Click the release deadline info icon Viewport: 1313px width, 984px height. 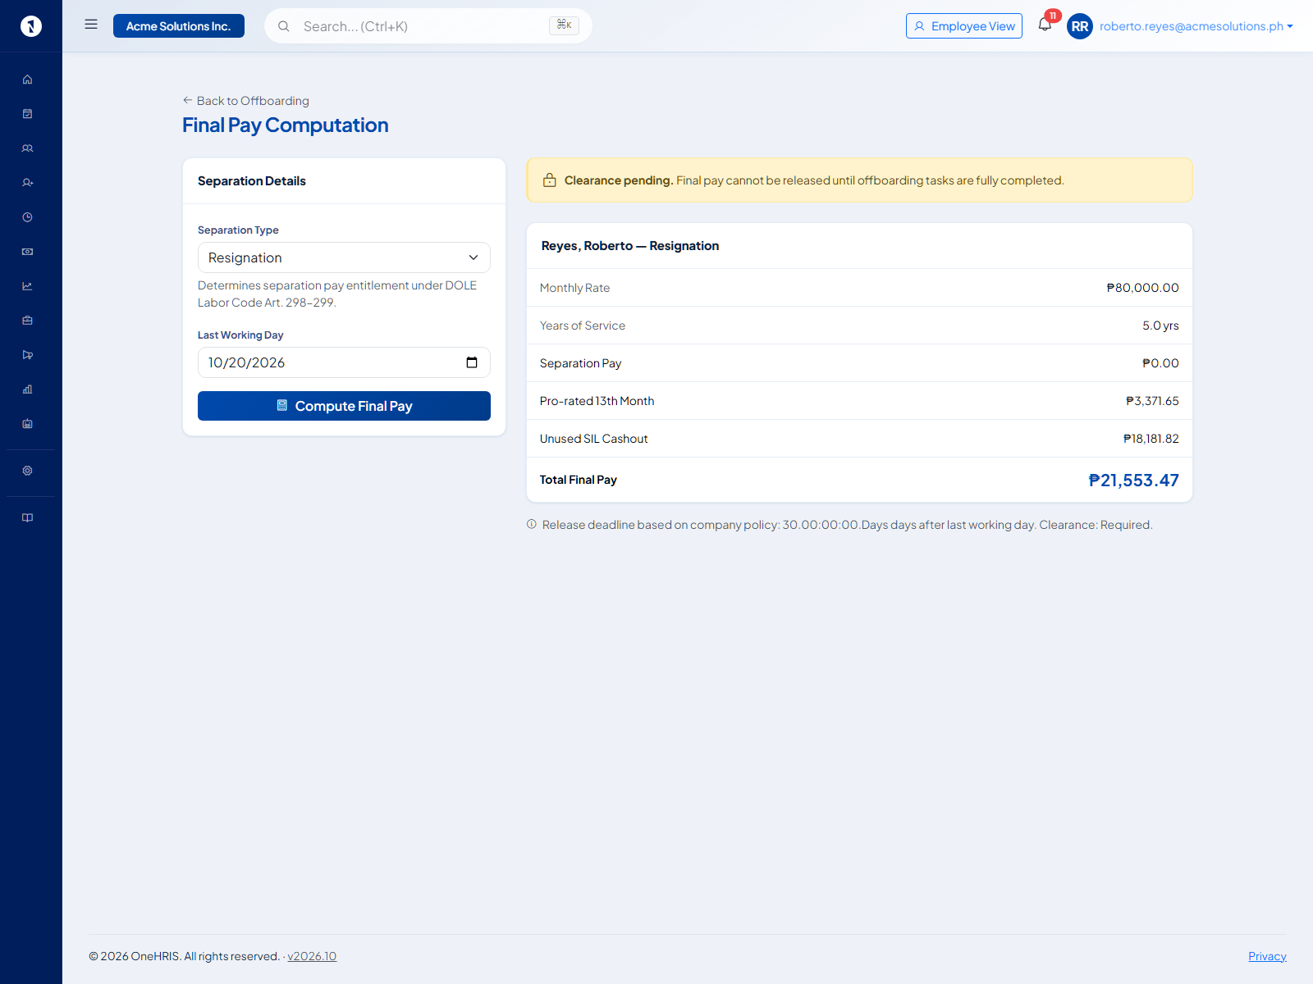[532, 524]
